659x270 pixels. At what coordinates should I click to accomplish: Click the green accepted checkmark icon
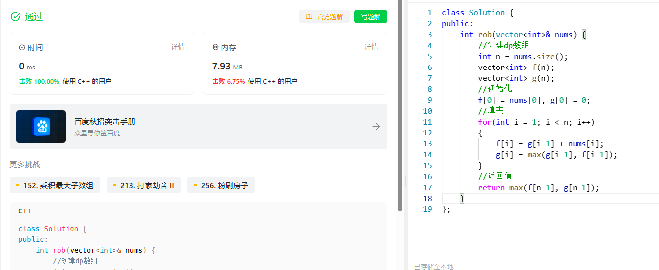15,17
